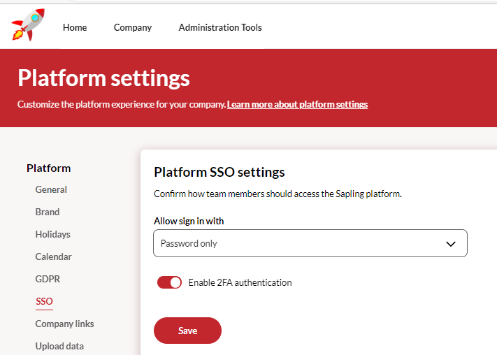Image resolution: width=497 pixels, height=355 pixels.
Task: Disable the 2FA authentication toggle
Action: pos(169,282)
